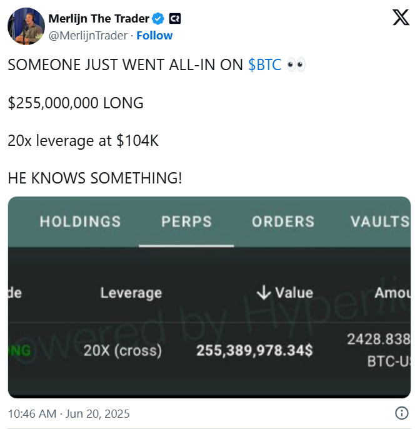Follow the MerlijnTrader account

(x=155, y=35)
